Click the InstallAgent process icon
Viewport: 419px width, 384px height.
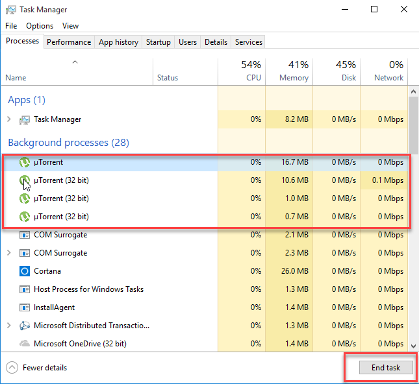click(25, 307)
